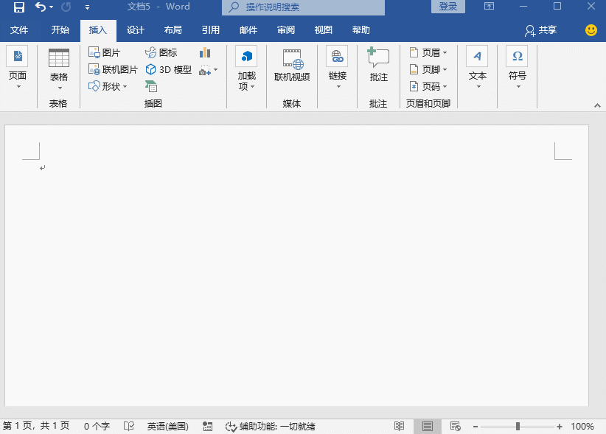Switch to web layout view
606x434 pixels.
coord(455,427)
